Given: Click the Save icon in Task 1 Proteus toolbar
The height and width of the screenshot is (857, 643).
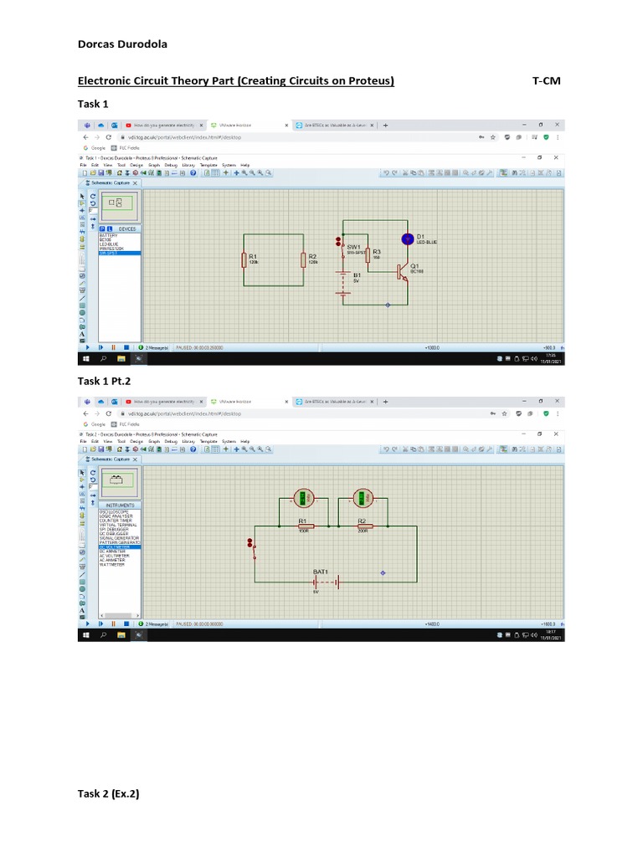Looking at the screenshot, I should 100,172.
